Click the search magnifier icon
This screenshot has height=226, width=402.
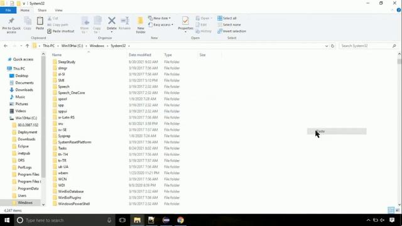pyautogui.click(x=394, y=46)
